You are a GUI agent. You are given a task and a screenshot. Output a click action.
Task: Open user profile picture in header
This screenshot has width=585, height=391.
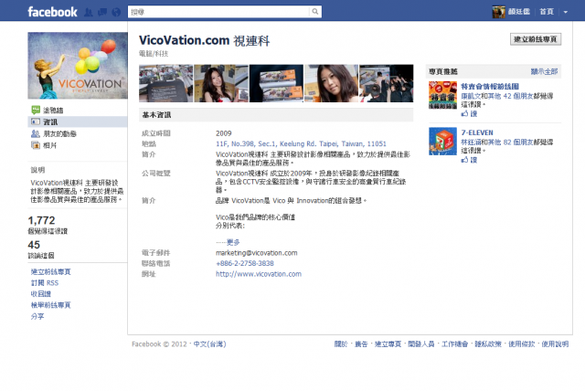coord(498,12)
